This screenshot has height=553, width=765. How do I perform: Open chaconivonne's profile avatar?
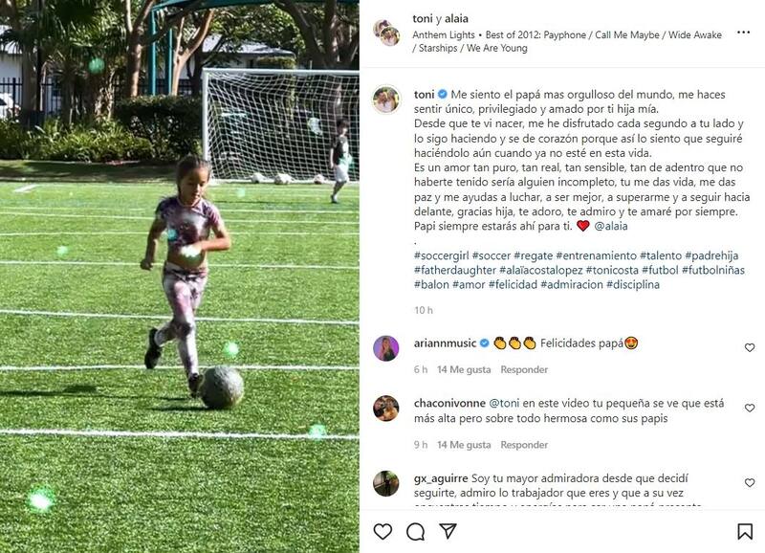[386, 408]
